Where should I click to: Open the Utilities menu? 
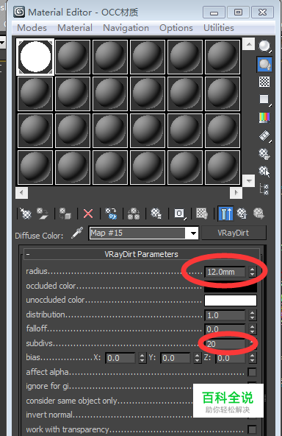219,28
